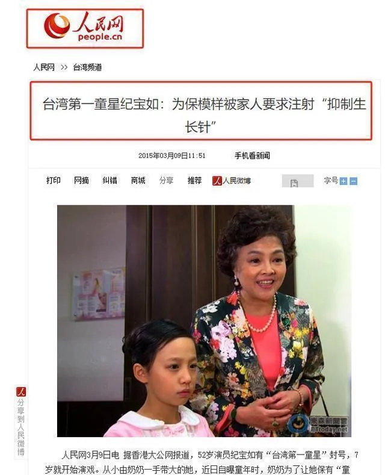Click the >> breadcrumb separator arrows
385x475 pixels.
pos(64,67)
